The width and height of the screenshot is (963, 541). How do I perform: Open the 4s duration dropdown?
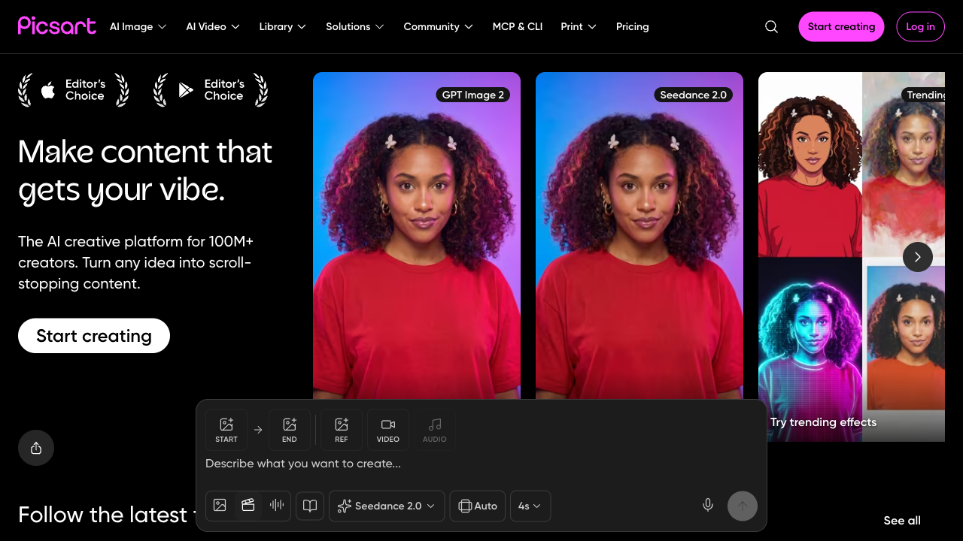530,506
